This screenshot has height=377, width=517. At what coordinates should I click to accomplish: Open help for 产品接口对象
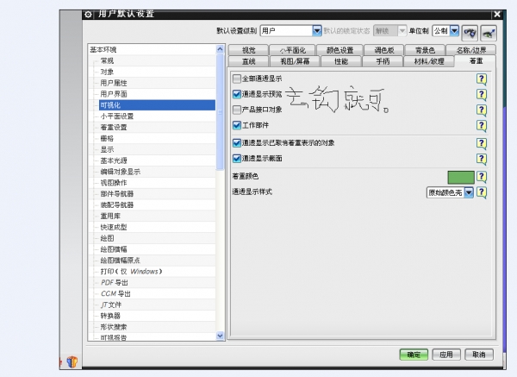pos(482,110)
